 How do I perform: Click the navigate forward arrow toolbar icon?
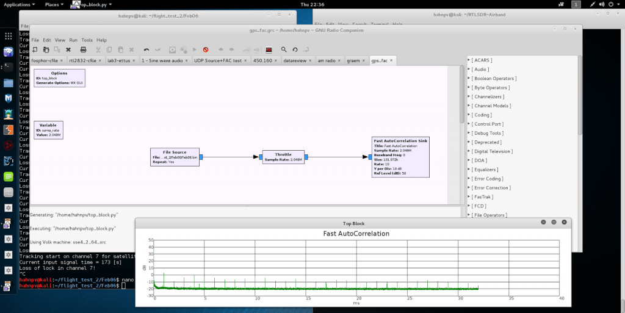pyautogui.click(x=231, y=50)
